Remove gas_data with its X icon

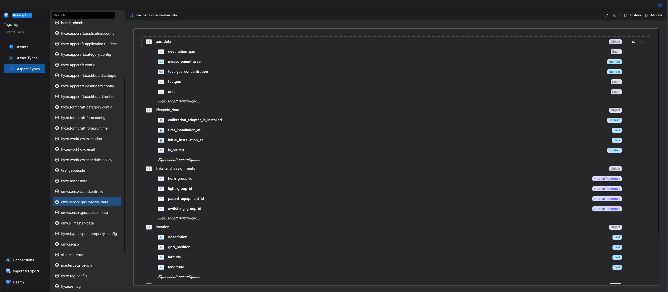click(642, 42)
